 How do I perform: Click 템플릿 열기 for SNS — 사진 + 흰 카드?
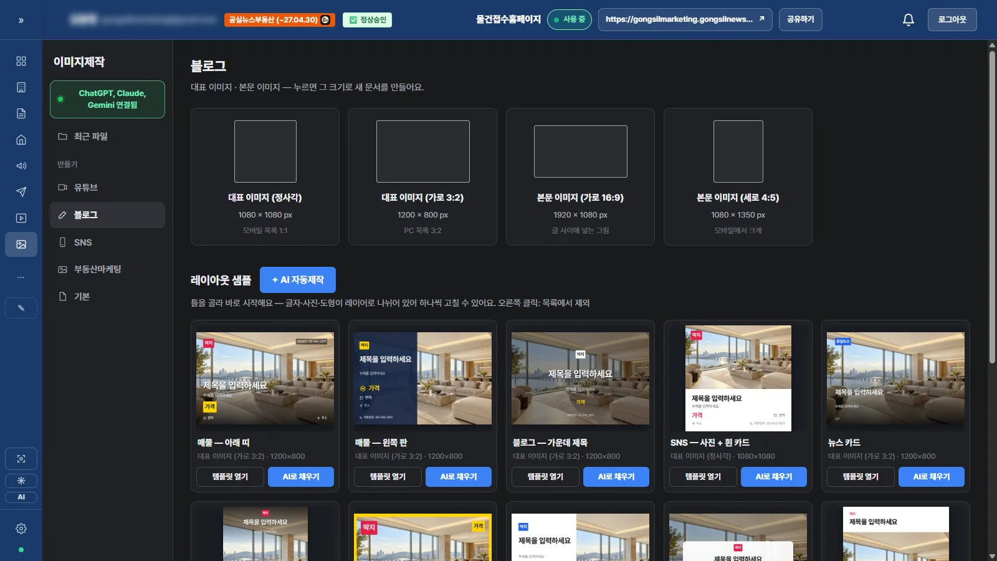[704, 477]
